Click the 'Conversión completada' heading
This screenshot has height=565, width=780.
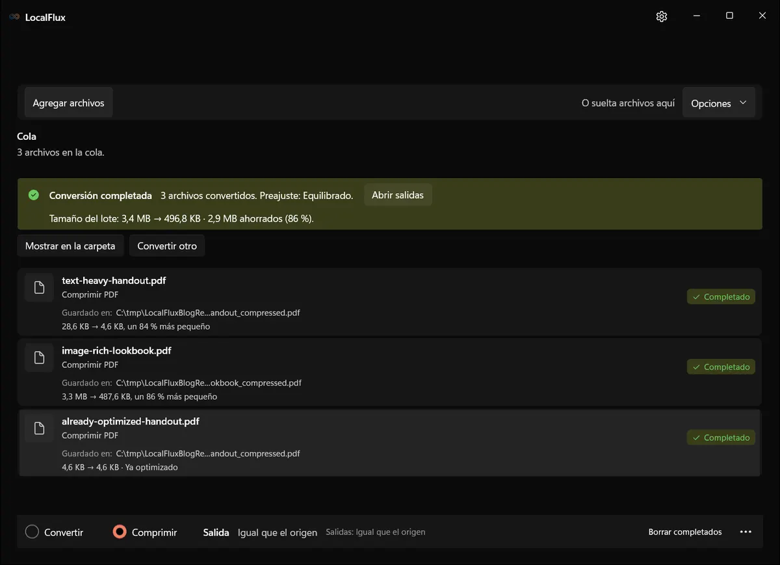click(101, 195)
